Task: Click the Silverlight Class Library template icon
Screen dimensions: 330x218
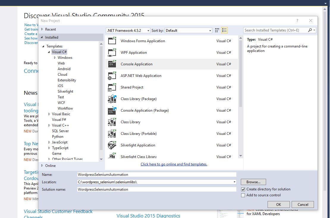Action: [x=112, y=156]
